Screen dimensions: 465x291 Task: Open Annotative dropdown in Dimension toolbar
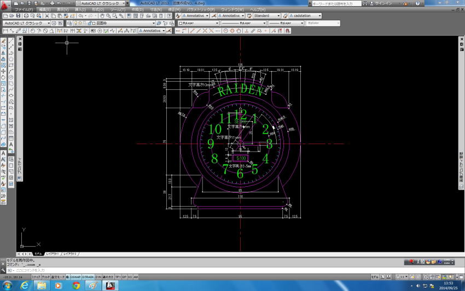[x=152, y=31]
